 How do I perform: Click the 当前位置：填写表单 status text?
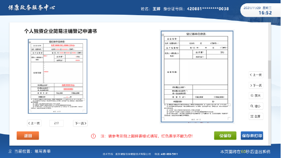pos(32,151)
